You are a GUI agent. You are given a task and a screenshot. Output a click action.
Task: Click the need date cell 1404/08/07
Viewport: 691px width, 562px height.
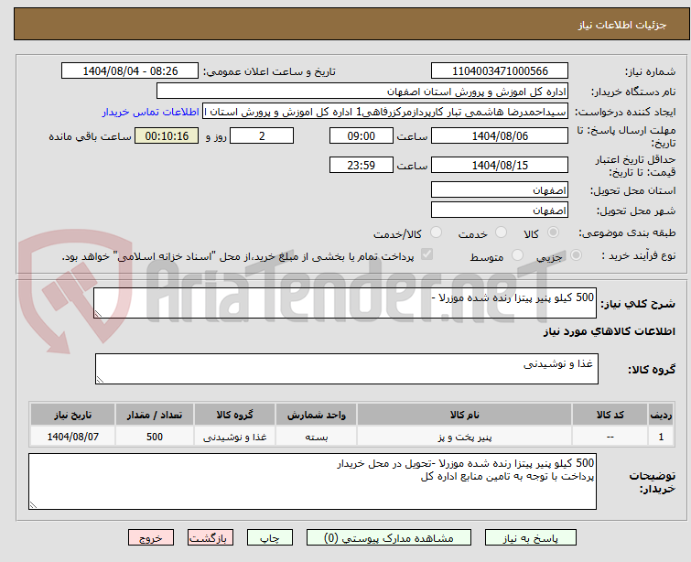click(72, 437)
